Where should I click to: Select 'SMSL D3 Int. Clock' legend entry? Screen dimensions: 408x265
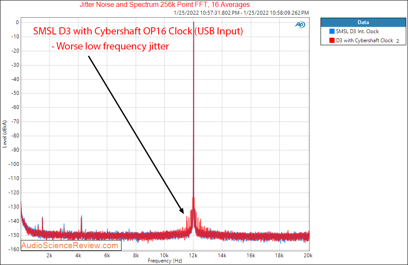coord(357,31)
